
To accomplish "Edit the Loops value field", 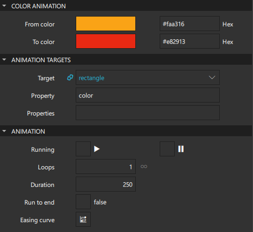I will (x=106, y=167).
